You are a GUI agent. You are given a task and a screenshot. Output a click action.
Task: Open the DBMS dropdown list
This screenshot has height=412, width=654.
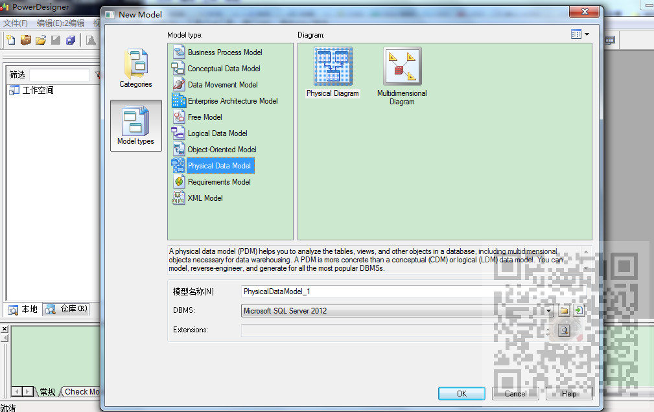tap(548, 310)
